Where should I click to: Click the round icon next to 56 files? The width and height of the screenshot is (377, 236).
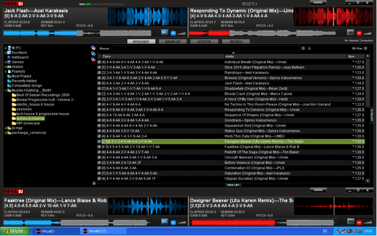point(366,49)
